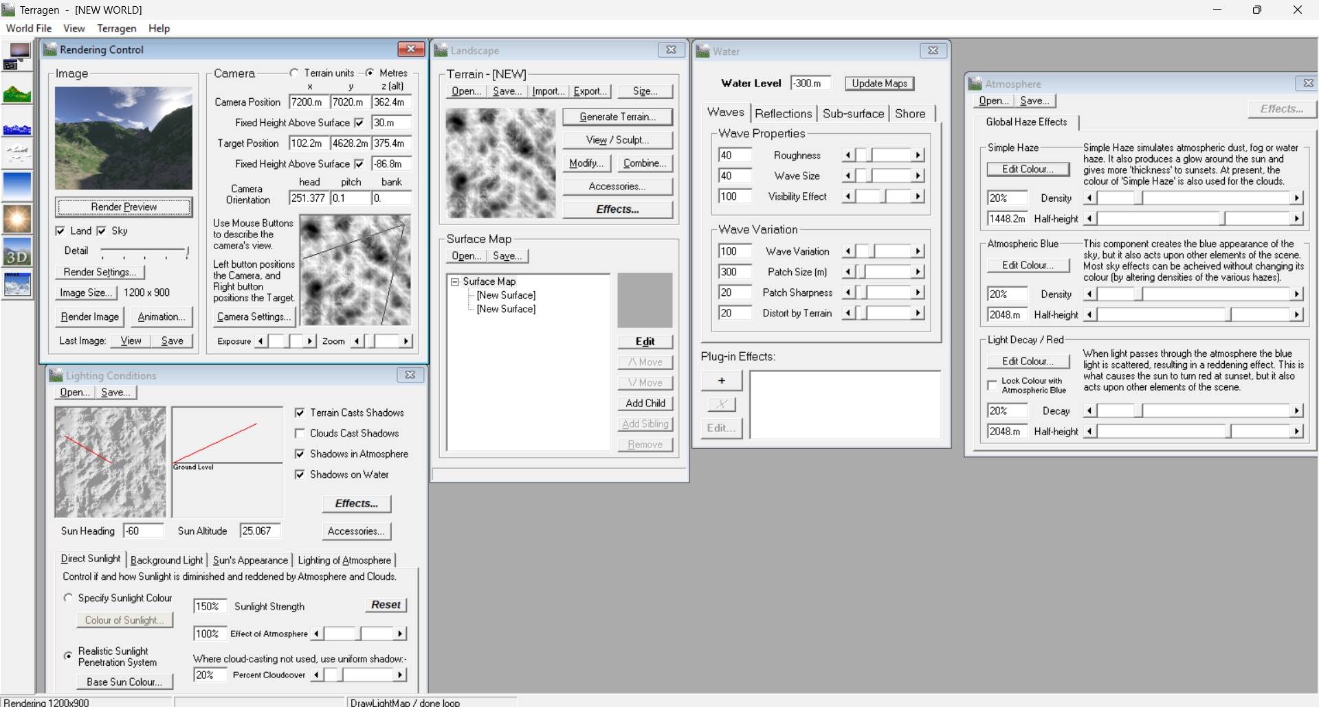
Task: Toggle Shadows in Atmosphere checkbox
Action: [x=300, y=454]
